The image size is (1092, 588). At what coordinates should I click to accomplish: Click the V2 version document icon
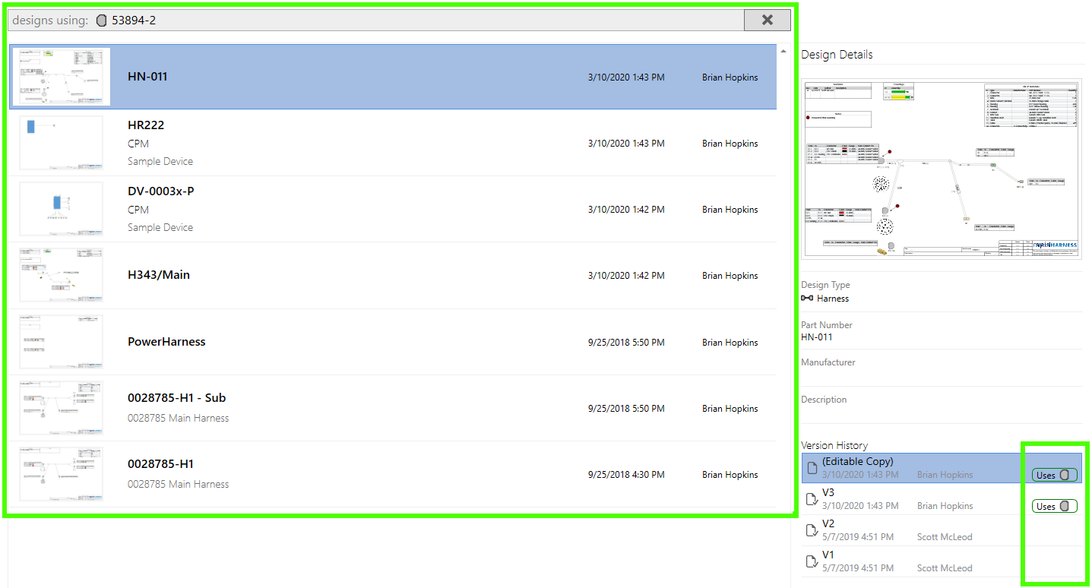coord(812,530)
